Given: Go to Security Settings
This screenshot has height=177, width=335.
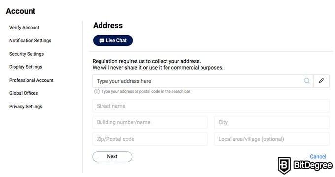Looking at the screenshot, I should pos(27,54).
